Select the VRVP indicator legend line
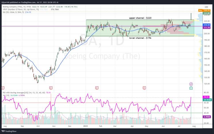 click(31, 10)
